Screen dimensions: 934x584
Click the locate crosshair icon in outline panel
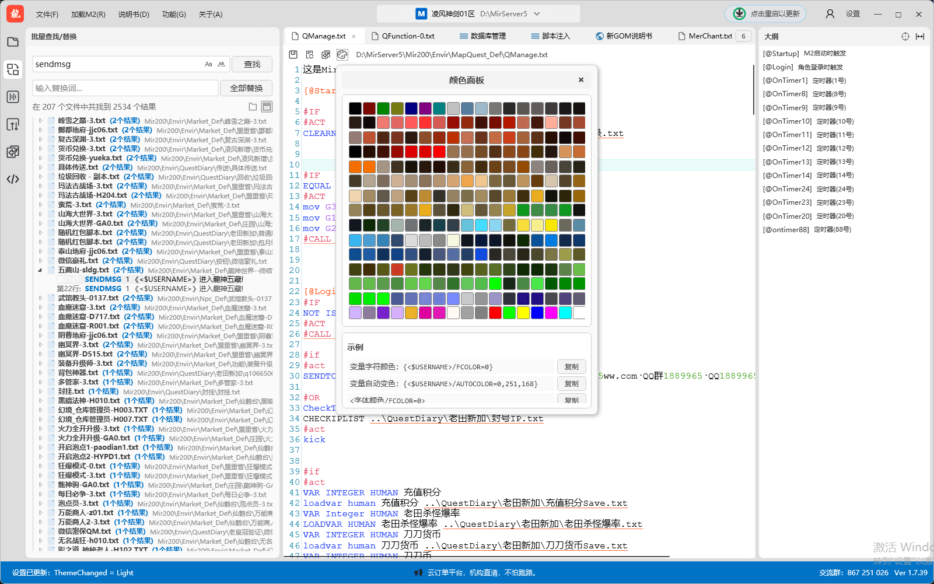(x=905, y=36)
